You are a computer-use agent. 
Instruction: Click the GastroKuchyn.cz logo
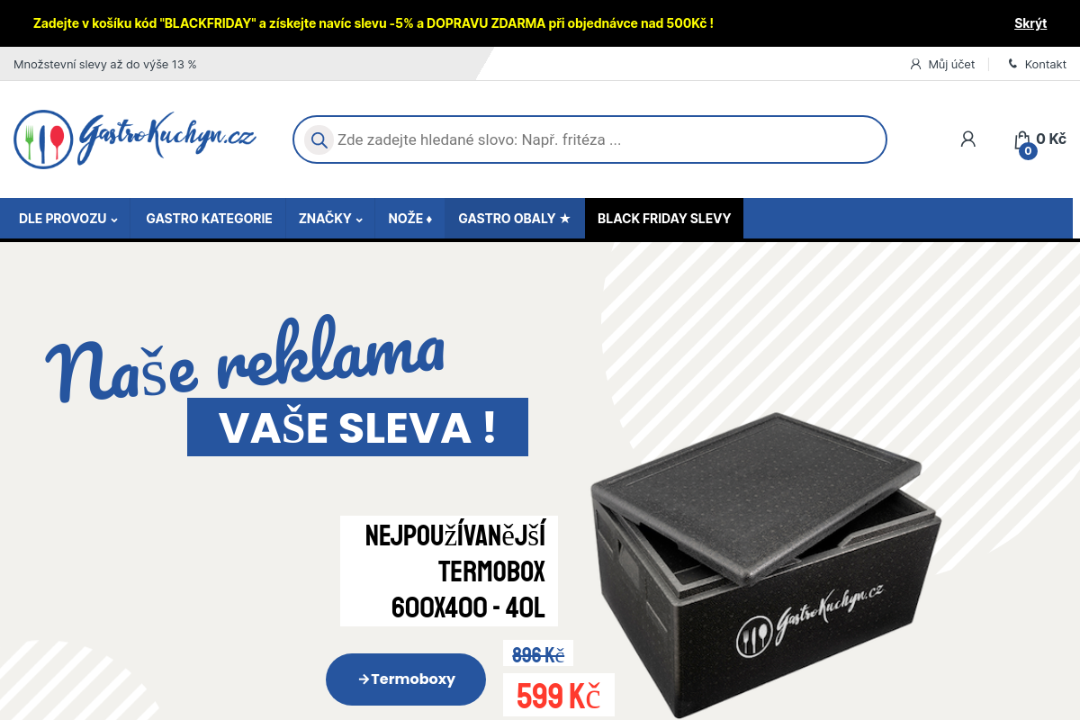pyautogui.click(x=135, y=139)
